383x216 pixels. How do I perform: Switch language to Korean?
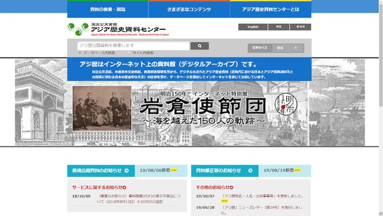(x=301, y=27)
